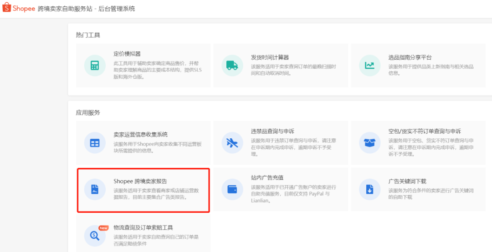Viewport: 492px width, 252px height.
Task: Open 广告关键词下载 service title
Action: click(407, 181)
